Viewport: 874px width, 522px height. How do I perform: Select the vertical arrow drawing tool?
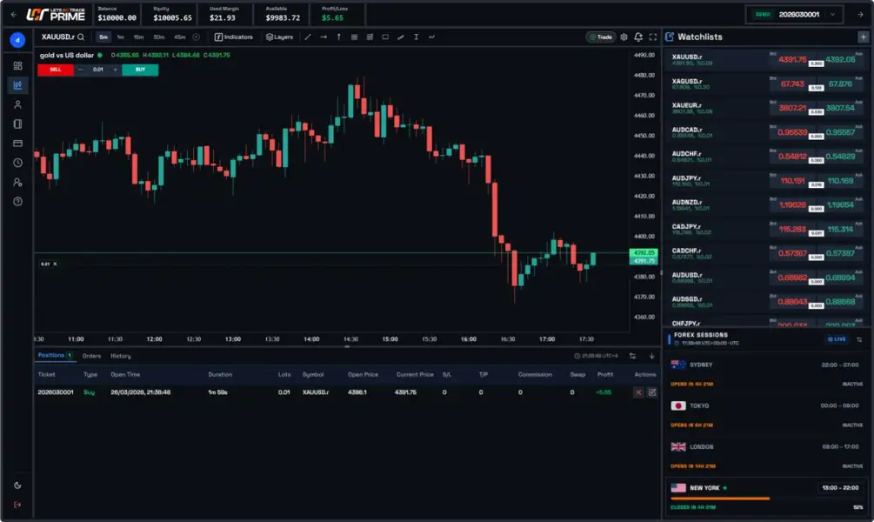[x=338, y=37]
